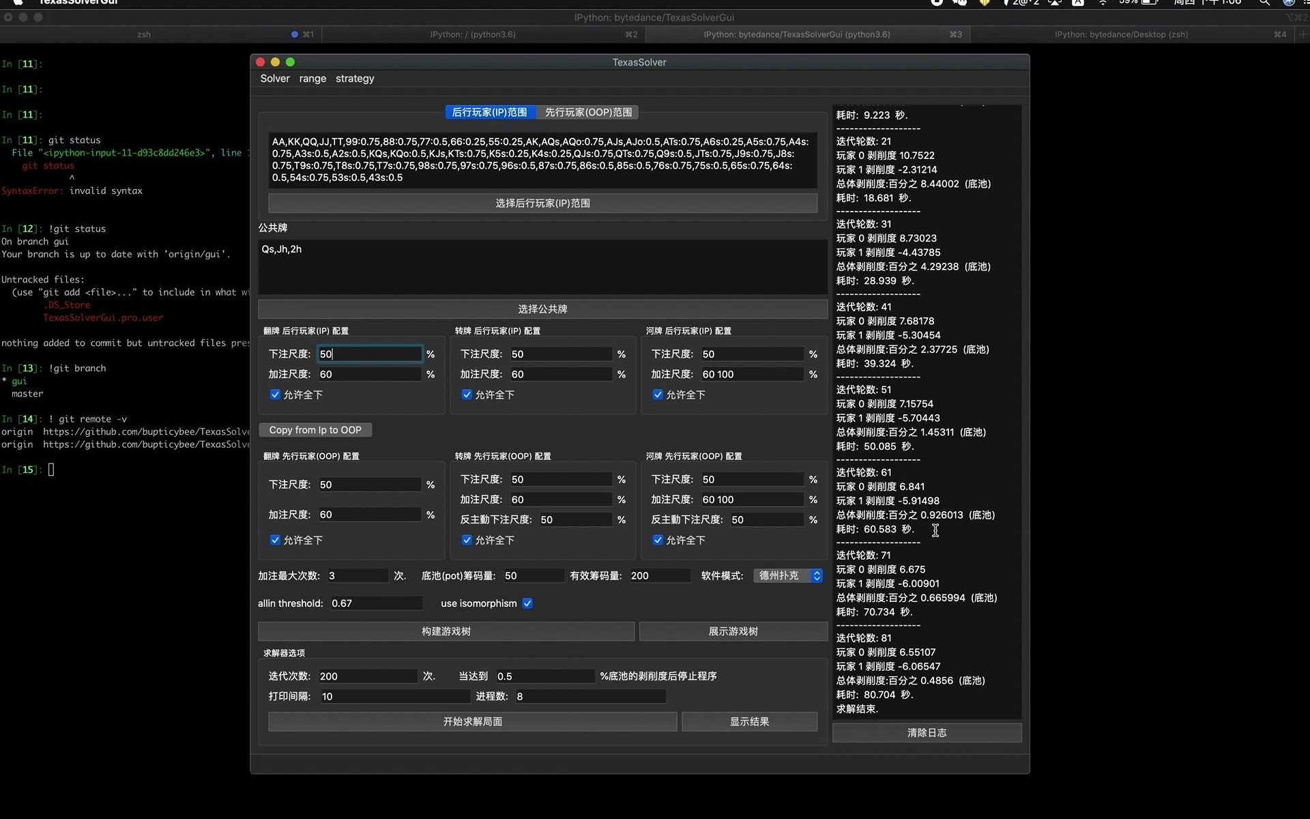Open a new iTerm tab with plus icon

(1302, 34)
